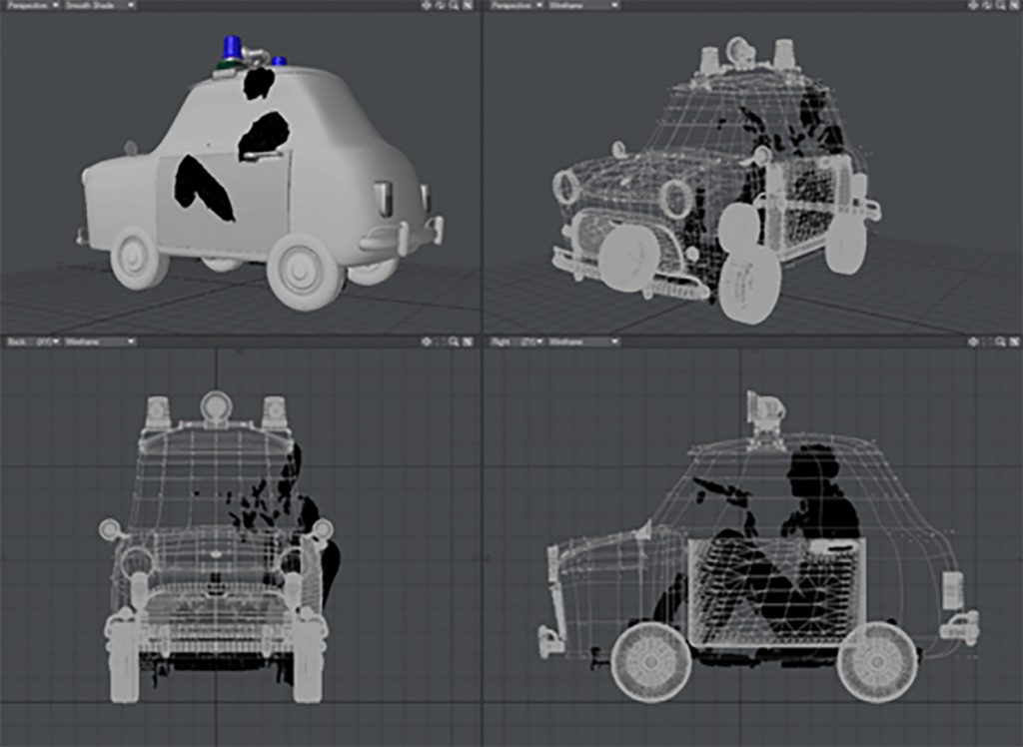Open the top-right viewport's Wireframe mode dropdown
The image size is (1023, 747).
584,5
